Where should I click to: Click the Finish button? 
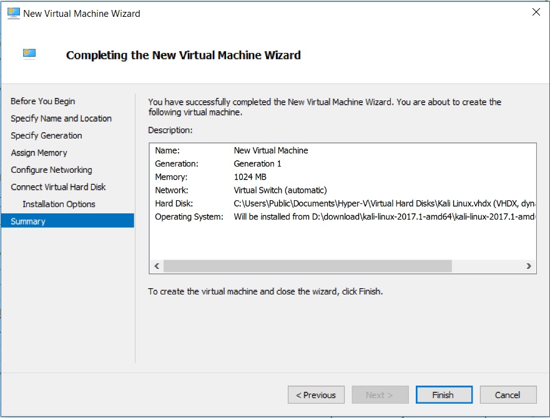pos(444,395)
